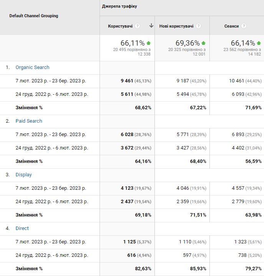The width and height of the screenshot is (264, 276).
Task: Click the green increase arrow beside 66,14%
Action: 259,43
